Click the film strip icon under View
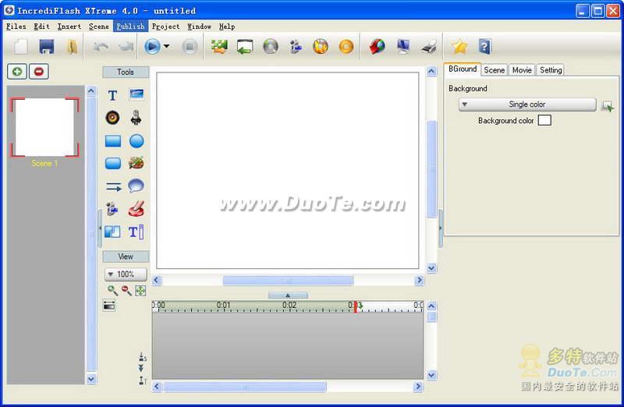Image resolution: width=624 pixels, height=407 pixels. (109, 306)
